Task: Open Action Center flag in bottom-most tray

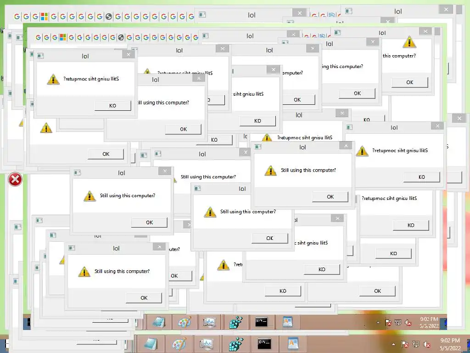Action: point(404,344)
